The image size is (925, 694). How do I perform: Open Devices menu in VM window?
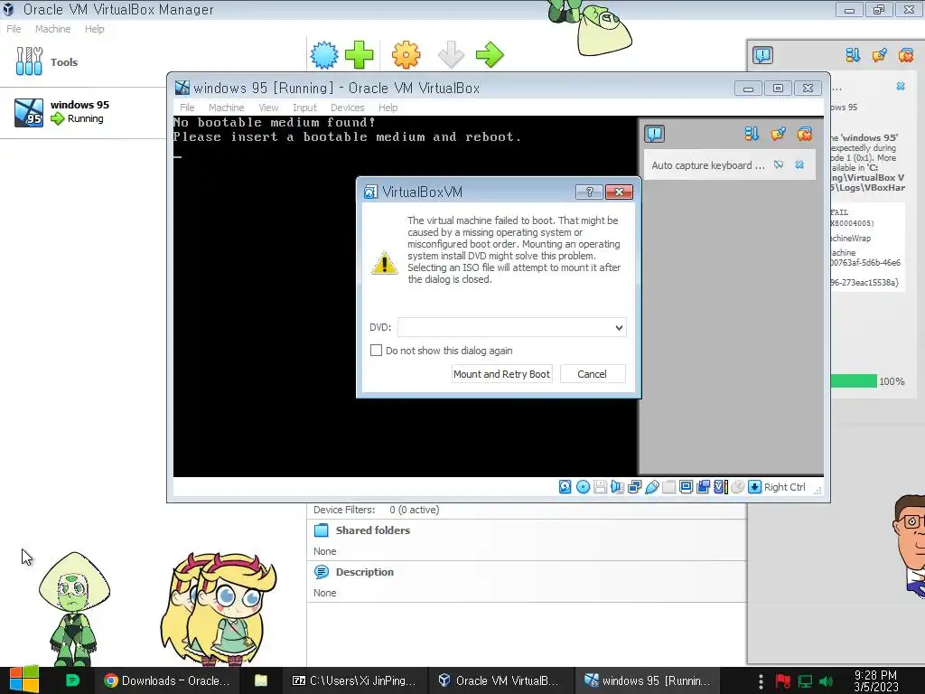pyautogui.click(x=347, y=108)
